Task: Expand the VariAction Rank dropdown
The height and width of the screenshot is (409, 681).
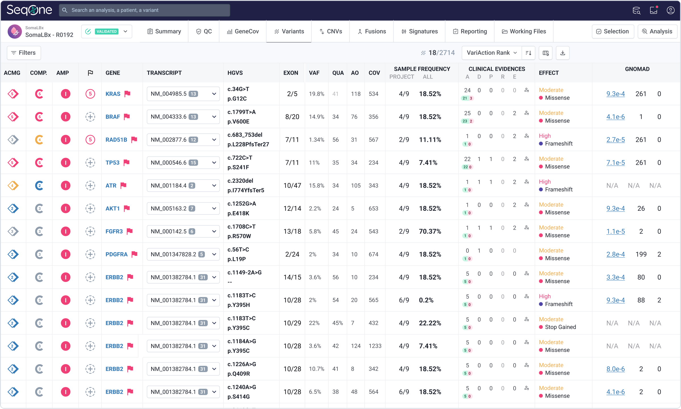Action: tap(491, 53)
